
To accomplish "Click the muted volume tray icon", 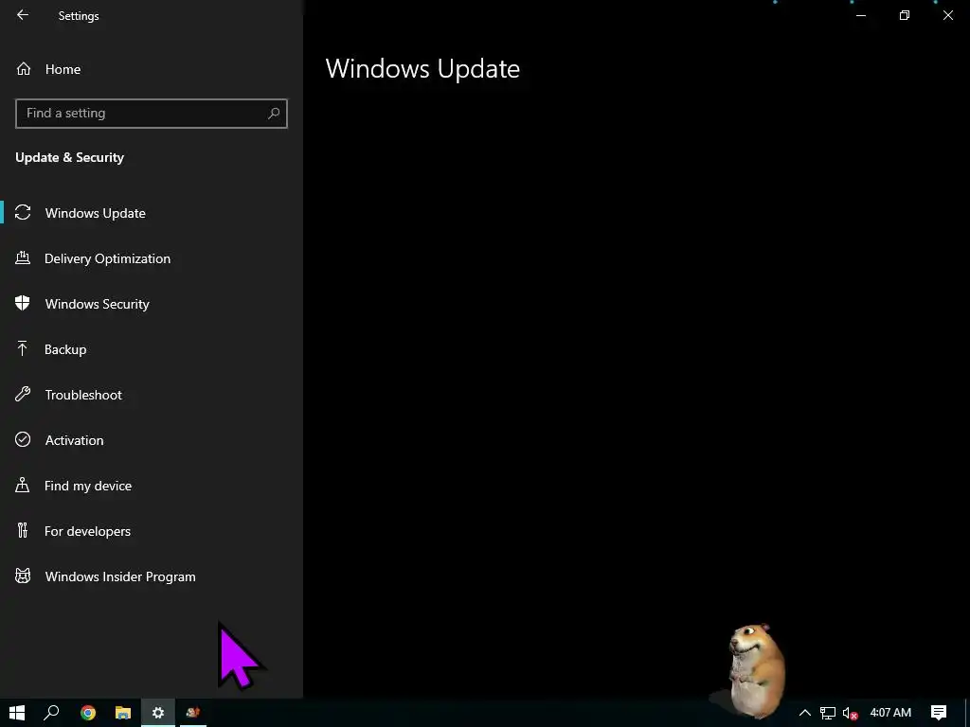I will pos(850,713).
